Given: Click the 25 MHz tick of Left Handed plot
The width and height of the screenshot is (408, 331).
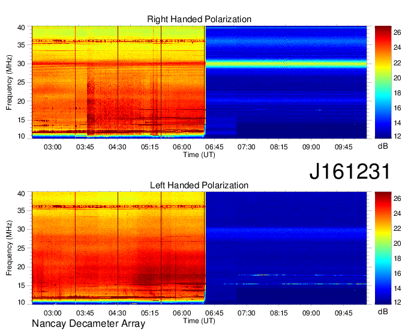Looking at the screenshot, I should click(21, 248).
